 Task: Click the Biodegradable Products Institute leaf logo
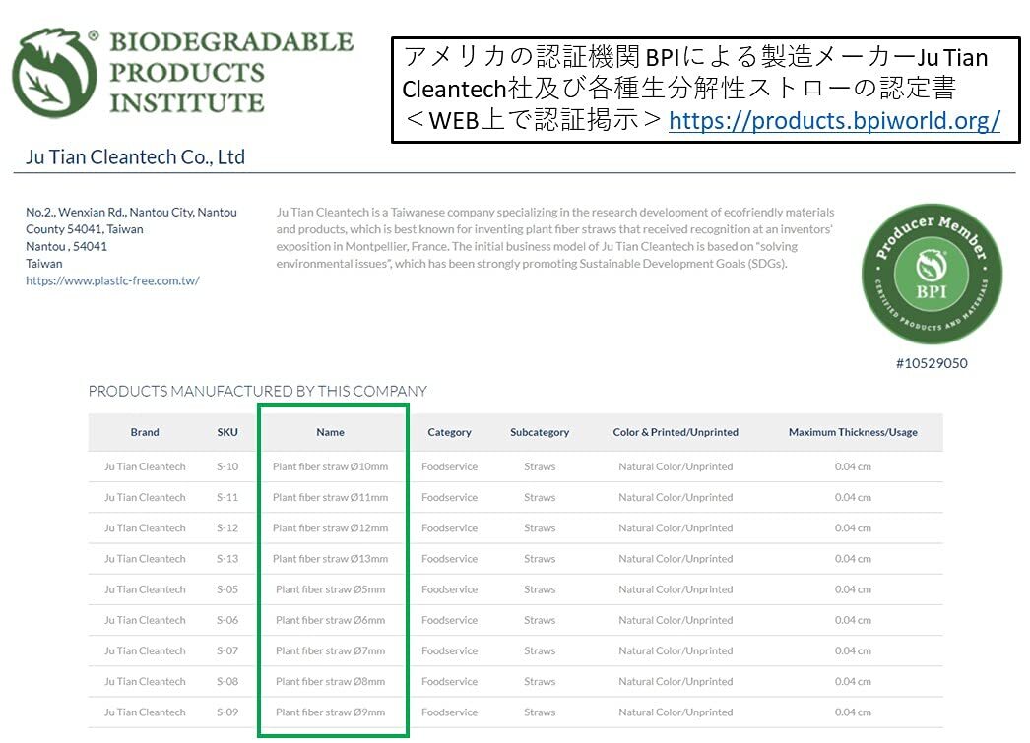tap(54, 73)
